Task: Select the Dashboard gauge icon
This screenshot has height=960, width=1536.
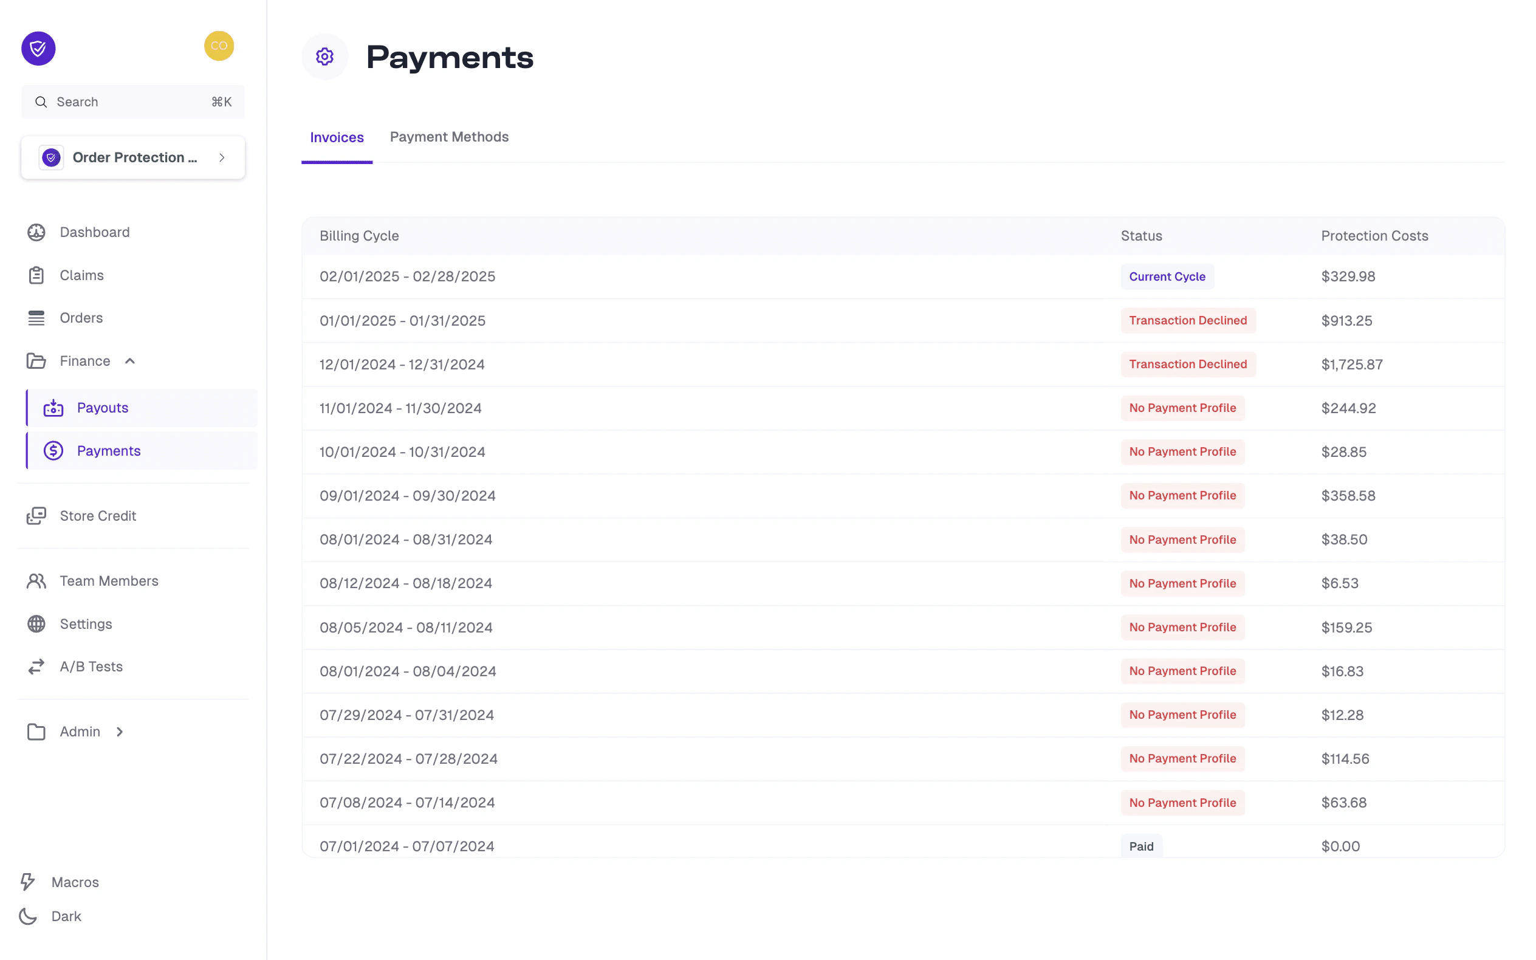Action: (36, 231)
